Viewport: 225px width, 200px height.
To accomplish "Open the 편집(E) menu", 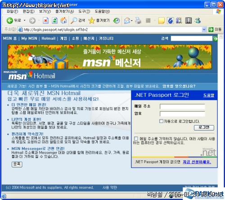I will 28,11.
